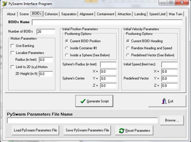Viewport: 191px width, 142px height.
Task: Click the exit door icon
Action: 164,101
